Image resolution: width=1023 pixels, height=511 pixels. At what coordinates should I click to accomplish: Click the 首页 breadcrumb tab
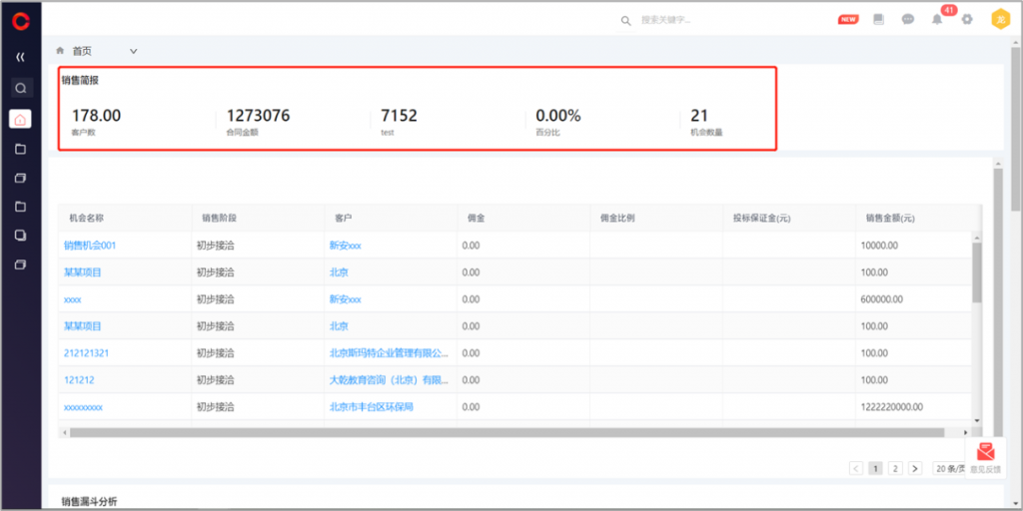[82, 51]
